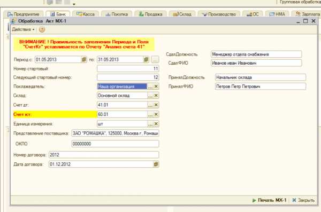
Task: Click the СдалДолжность input field
Action: [256, 54]
